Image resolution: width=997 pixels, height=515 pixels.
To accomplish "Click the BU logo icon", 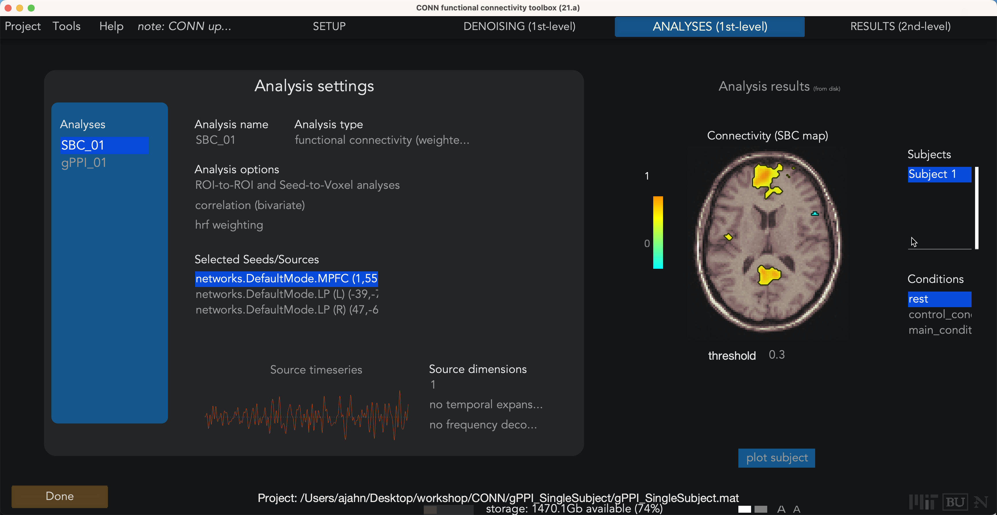I will [x=955, y=502].
